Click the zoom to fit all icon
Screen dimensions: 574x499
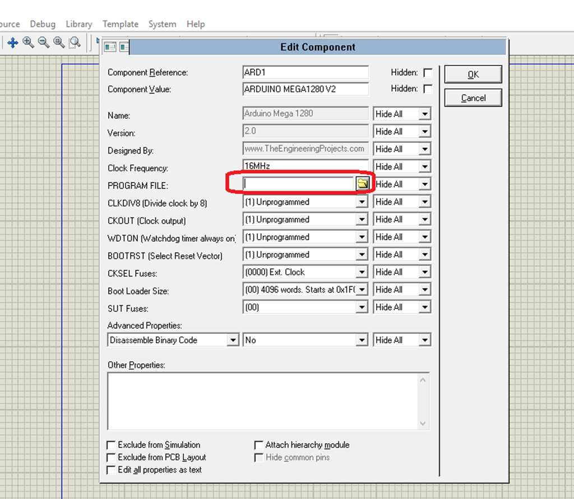(59, 43)
